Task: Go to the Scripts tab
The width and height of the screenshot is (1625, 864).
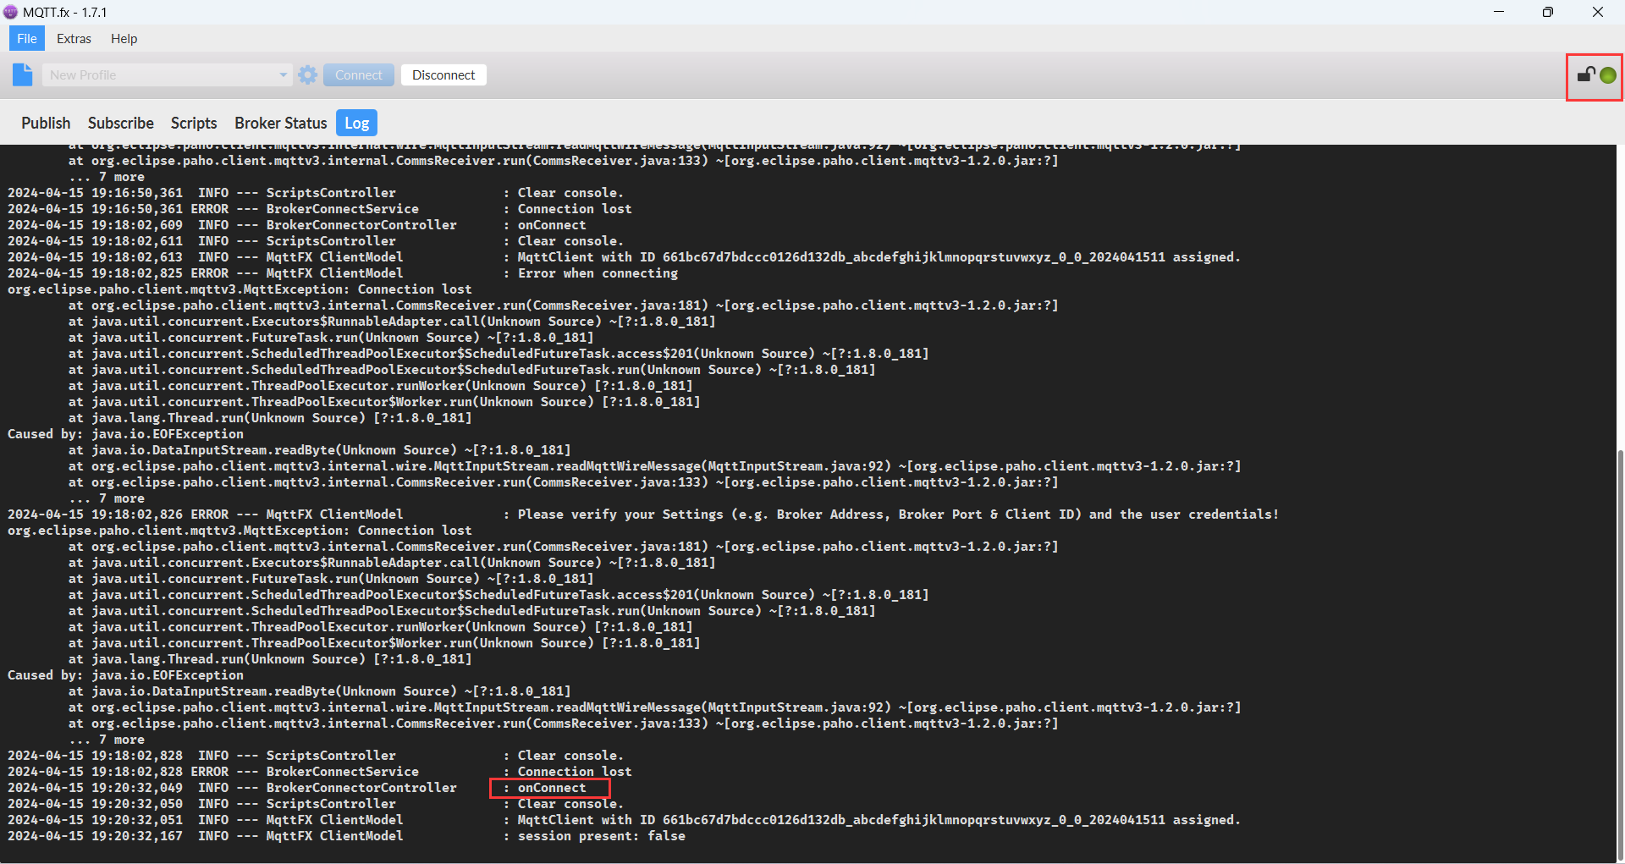Action: (194, 123)
